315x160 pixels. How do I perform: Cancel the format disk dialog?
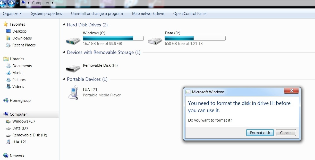point(286,133)
